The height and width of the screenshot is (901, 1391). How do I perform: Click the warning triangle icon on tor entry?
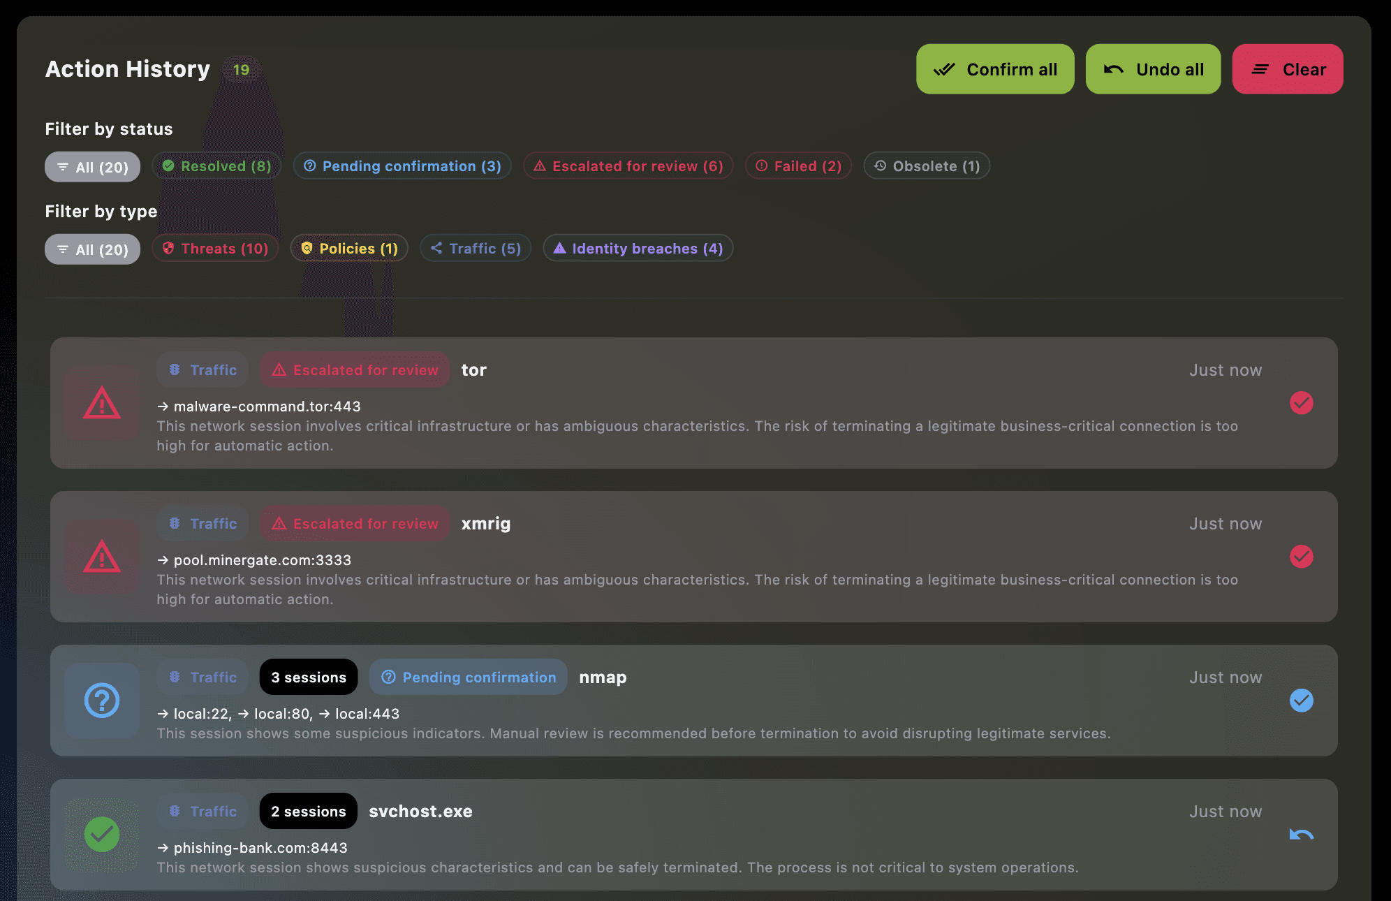[x=102, y=403]
